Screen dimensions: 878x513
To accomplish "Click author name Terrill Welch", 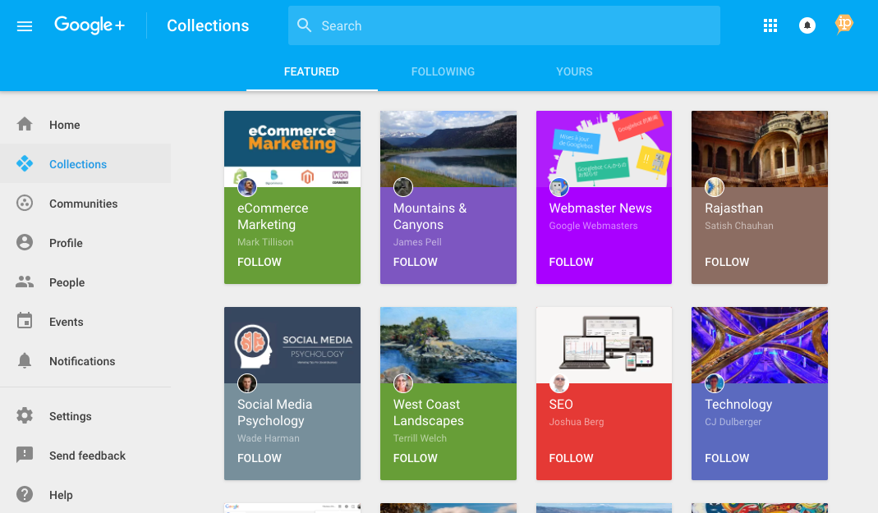I will [x=420, y=438].
